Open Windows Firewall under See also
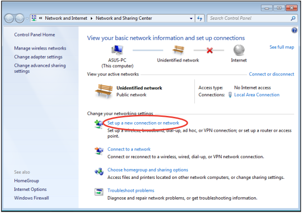 [x=31, y=198]
